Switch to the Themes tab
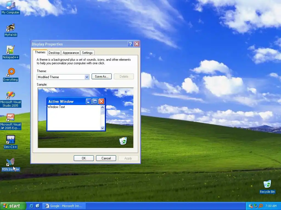Image resolution: width=281 pixels, height=210 pixels. 40,52
